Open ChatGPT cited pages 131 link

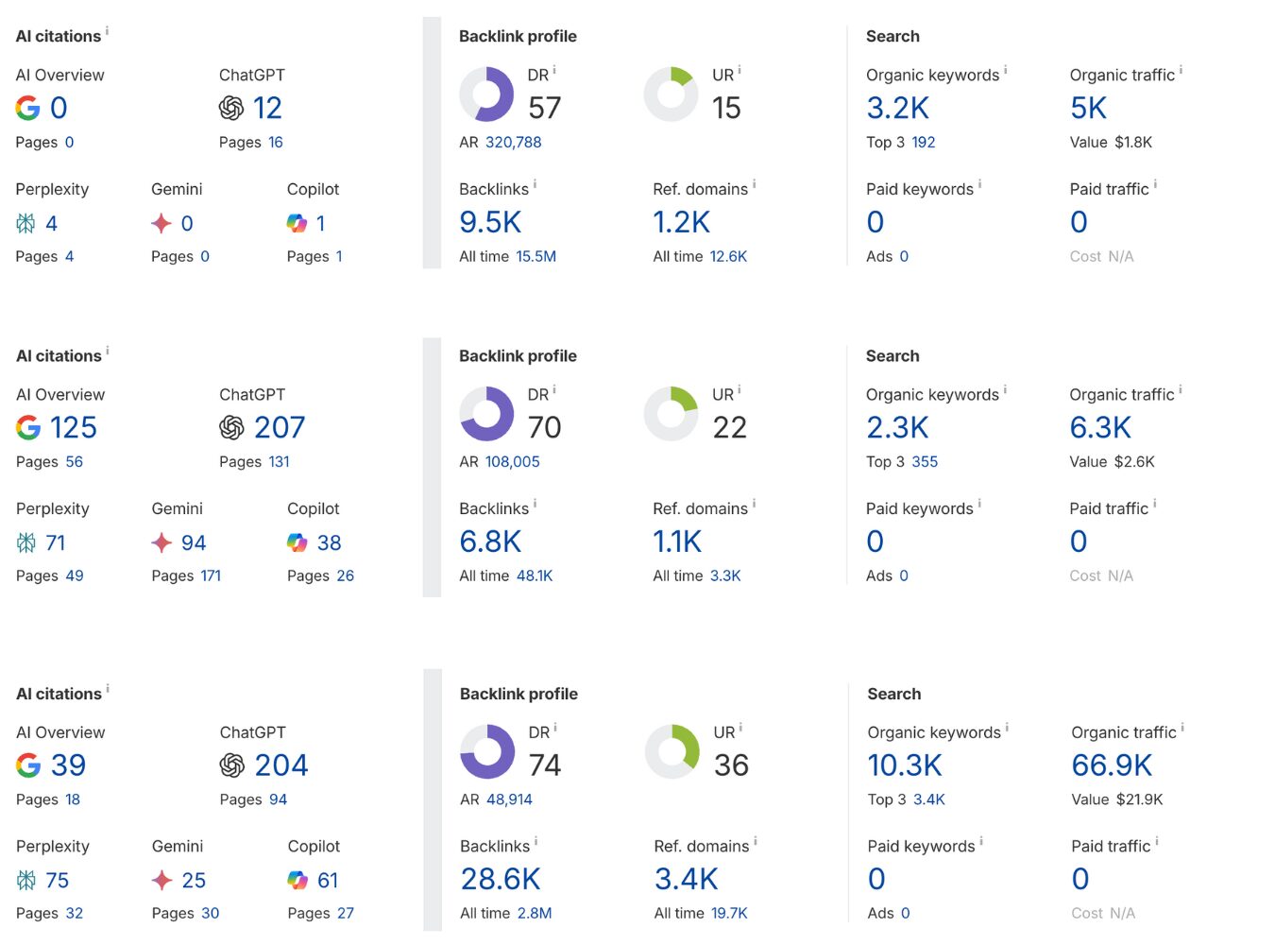pyautogui.click(x=279, y=462)
